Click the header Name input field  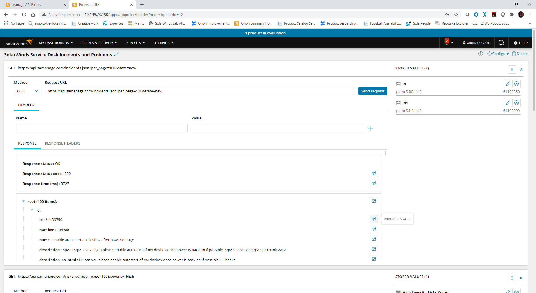102,128
